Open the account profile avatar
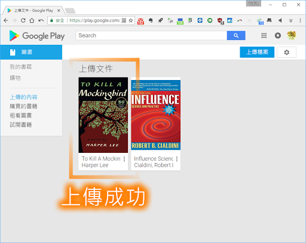The height and width of the screenshot is (243, 306). tap(292, 35)
